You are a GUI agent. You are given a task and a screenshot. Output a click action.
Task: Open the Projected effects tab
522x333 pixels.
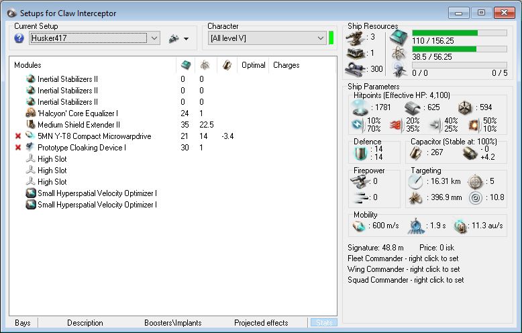coord(261,323)
